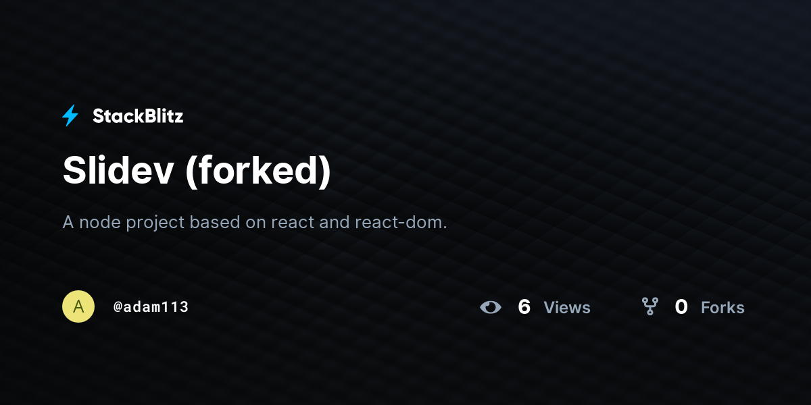Click the view count number 6

(524, 307)
